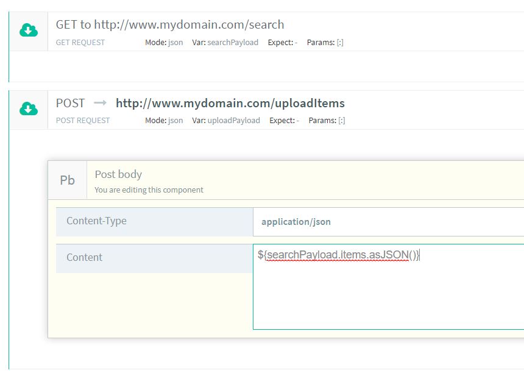This screenshot has width=524, height=373.
Task: Click Params of the POST request
Action: tap(327, 121)
